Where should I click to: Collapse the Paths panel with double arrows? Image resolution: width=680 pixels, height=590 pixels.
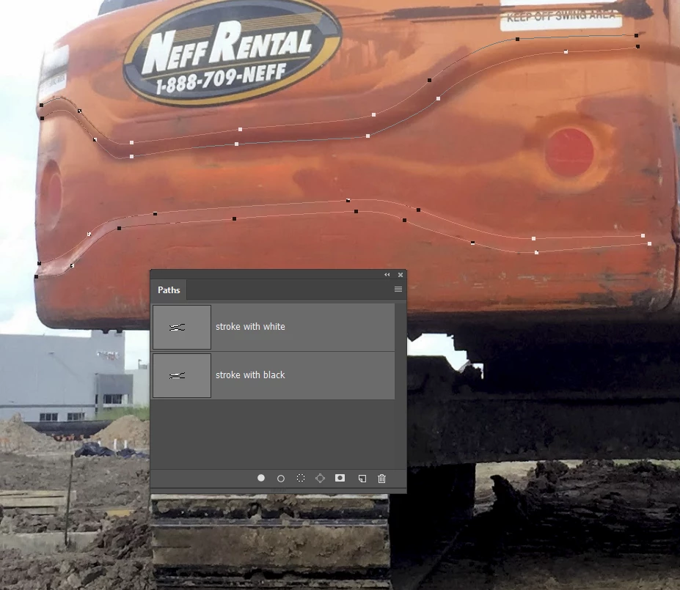pos(387,275)
